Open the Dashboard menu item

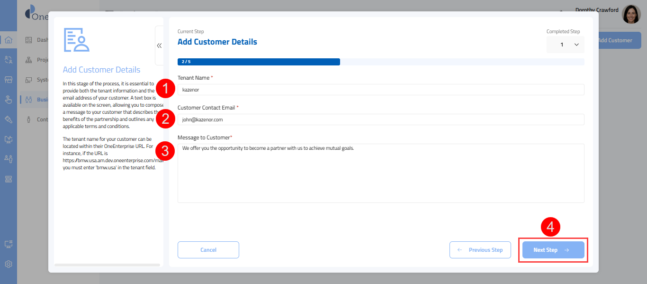pos(38,40)
